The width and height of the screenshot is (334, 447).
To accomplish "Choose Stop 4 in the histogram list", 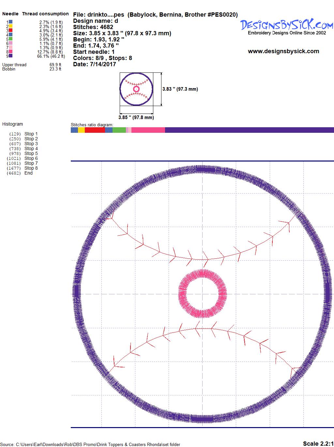I will pyautogui.click(x=31, y=148).
